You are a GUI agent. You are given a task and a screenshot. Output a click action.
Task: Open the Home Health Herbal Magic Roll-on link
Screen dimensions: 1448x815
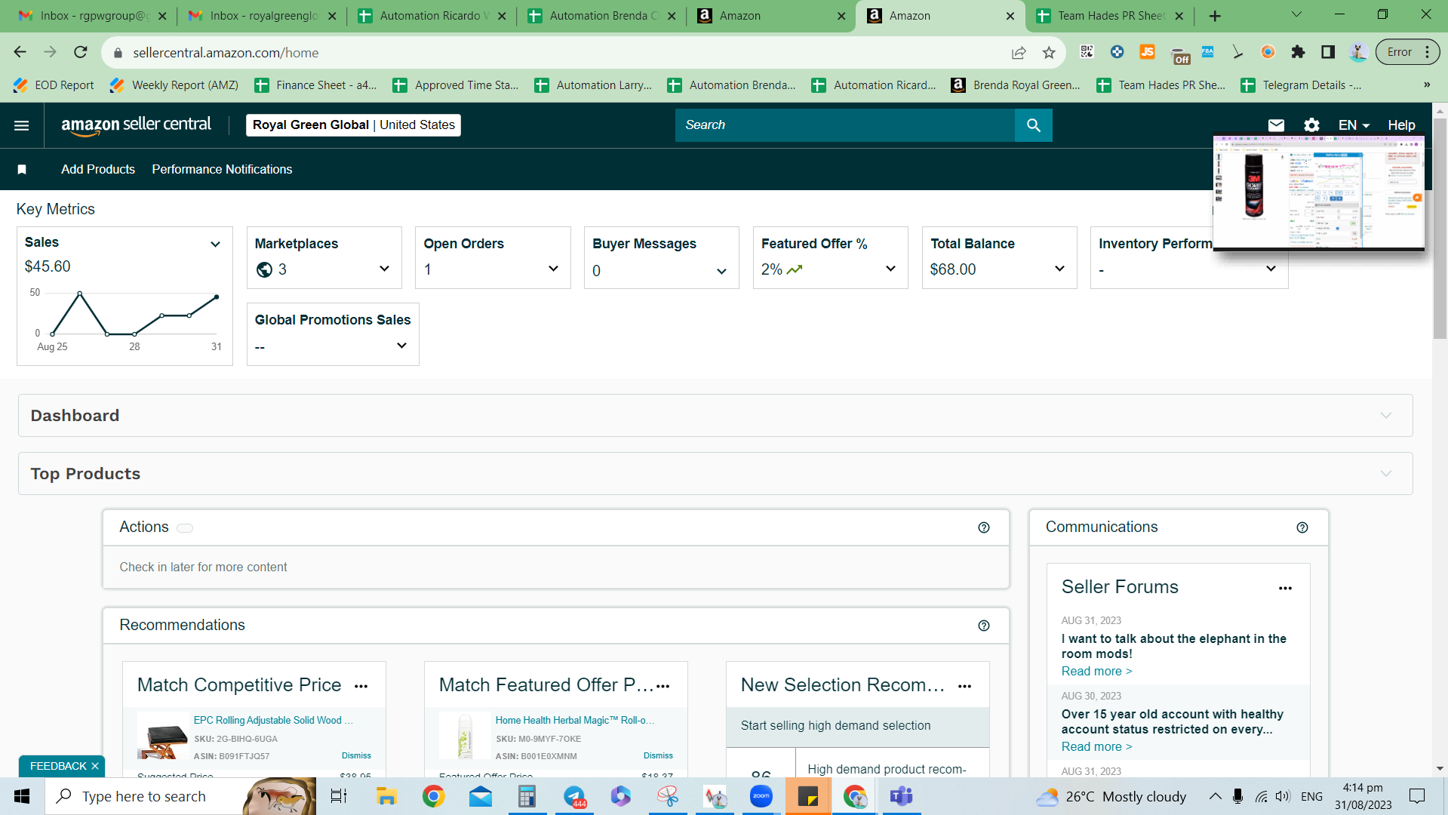(575, 721)
